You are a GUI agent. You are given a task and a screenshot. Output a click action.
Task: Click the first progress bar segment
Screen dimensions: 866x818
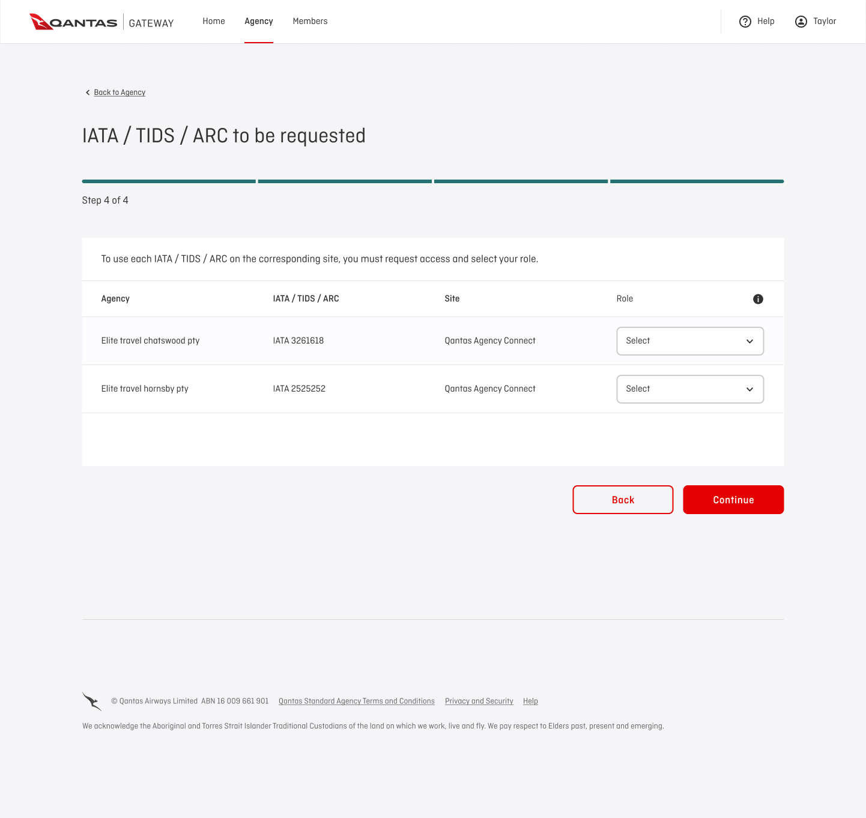click(x=169, y=181)
